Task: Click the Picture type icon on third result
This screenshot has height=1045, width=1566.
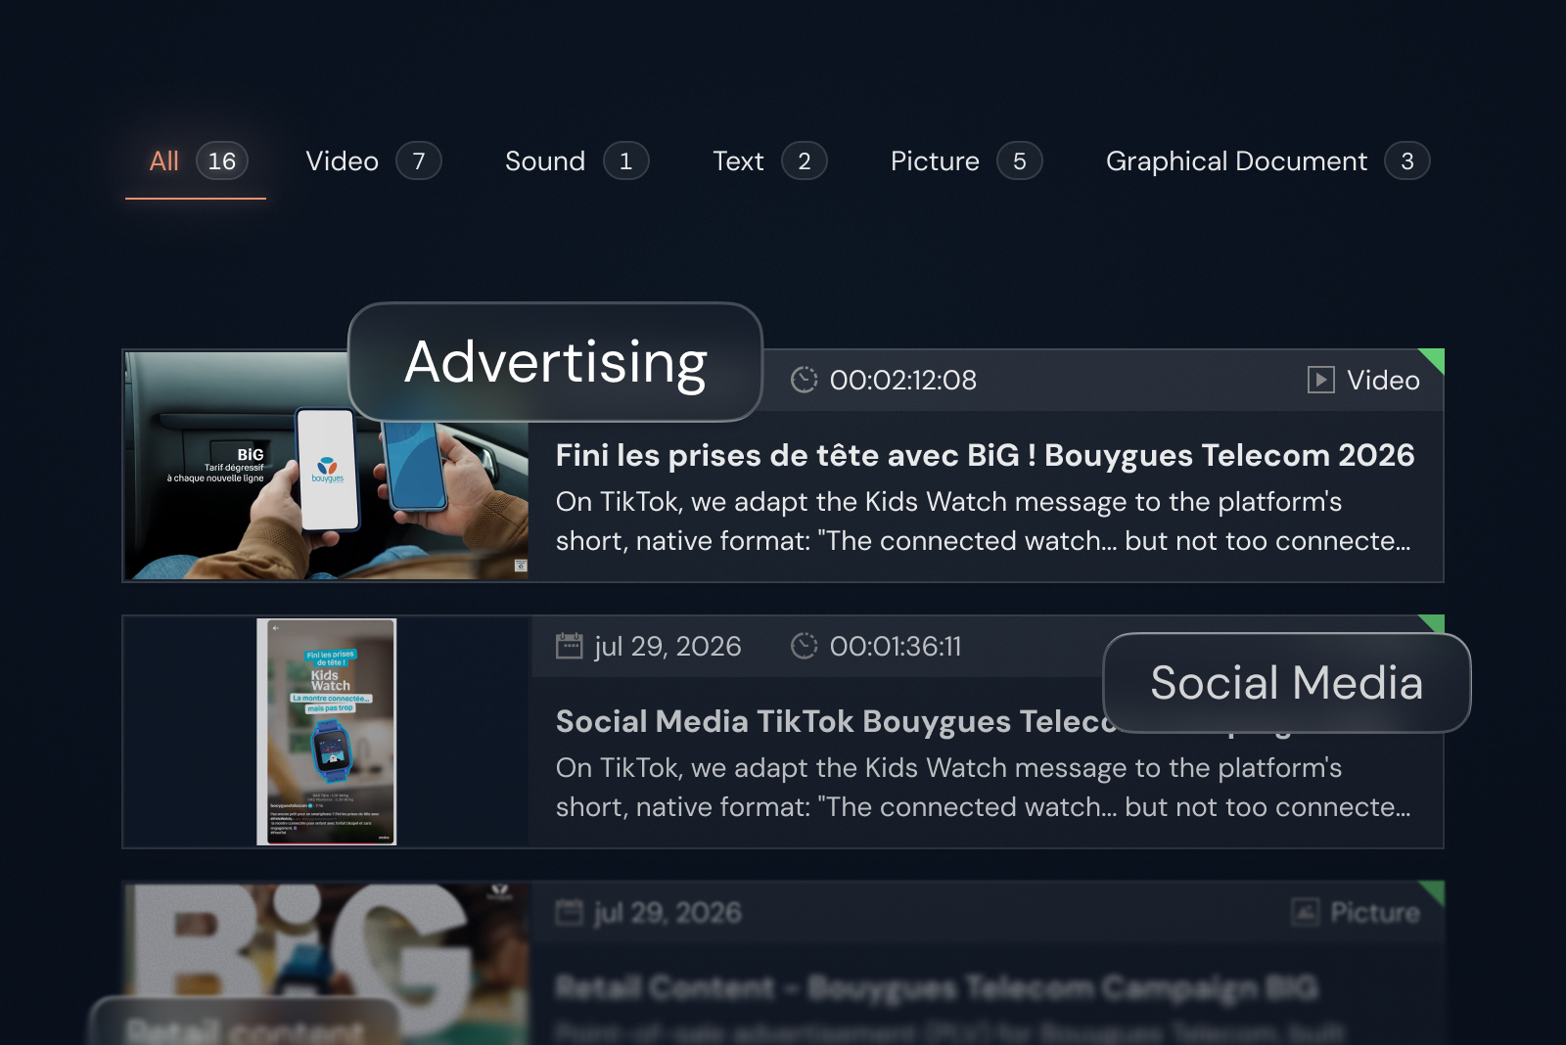Action: [1306, 912]
